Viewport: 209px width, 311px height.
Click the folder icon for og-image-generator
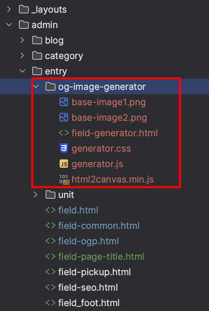click(50, 86)
